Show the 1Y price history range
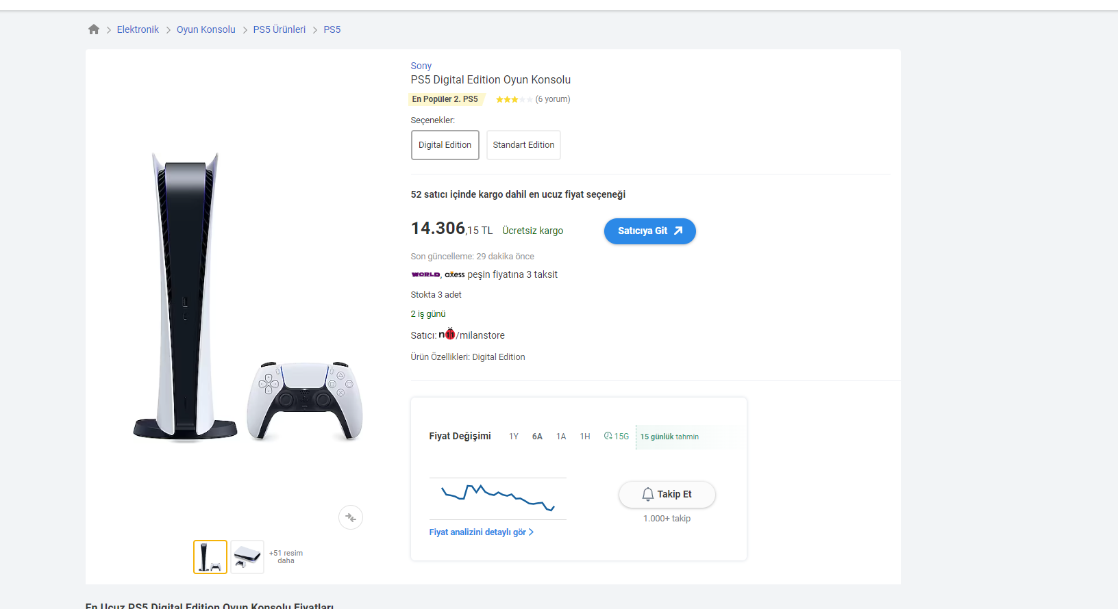 click(x=514, y=437)
